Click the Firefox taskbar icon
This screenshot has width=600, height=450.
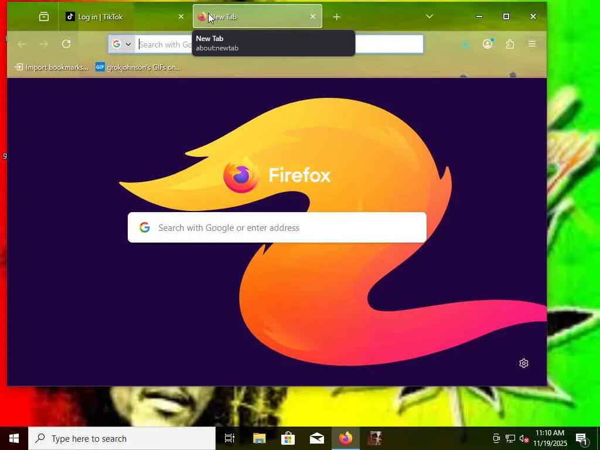[346, 438]
